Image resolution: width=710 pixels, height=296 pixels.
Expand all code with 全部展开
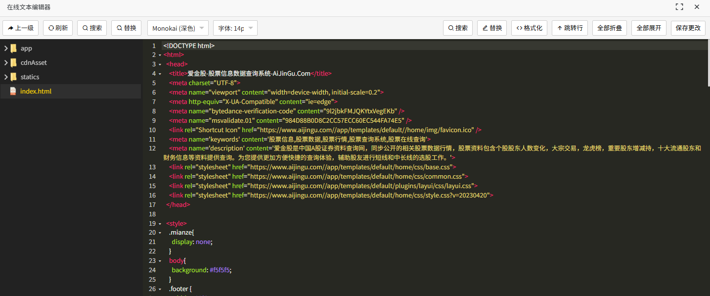tap(649, 28)
